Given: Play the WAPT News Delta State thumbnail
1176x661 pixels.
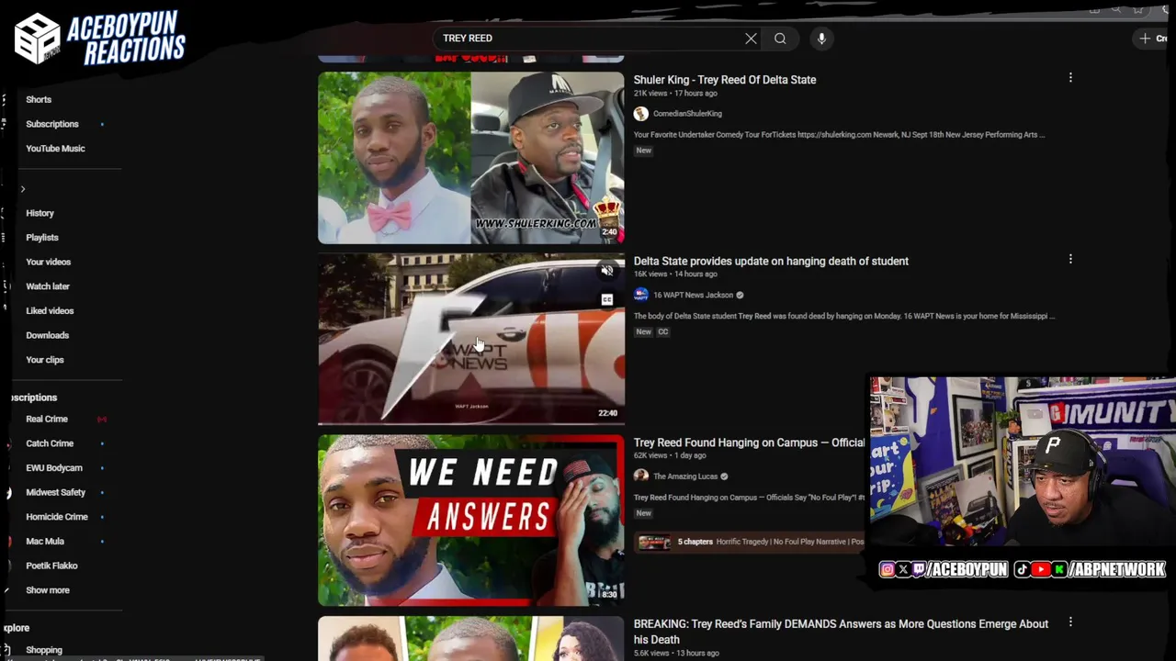Looking at the screenshot, I should pos(471,339).
